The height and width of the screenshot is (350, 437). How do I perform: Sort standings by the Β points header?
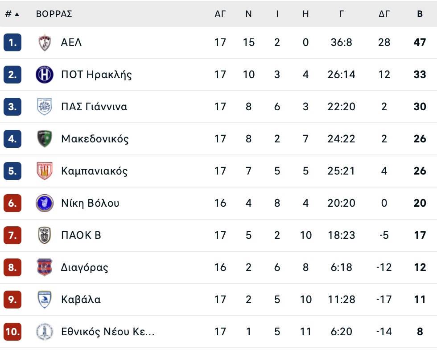[420, 14]
